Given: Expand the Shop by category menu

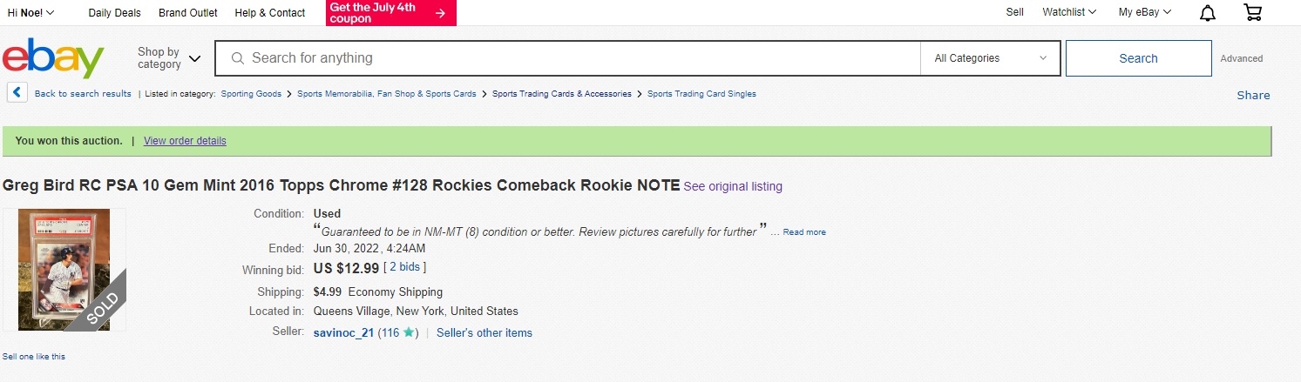Looking at the screenshot, I should (x=168, y=58).
